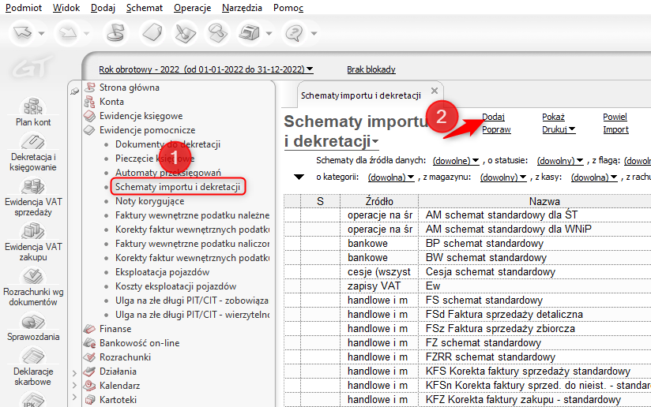Click the back navigation arrow toolbar icon
The image size is (651, 407).
click(23, 33)
